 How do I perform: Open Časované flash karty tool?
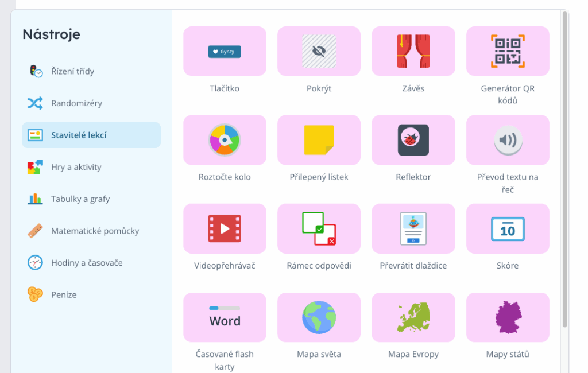[x=225, y=317]
